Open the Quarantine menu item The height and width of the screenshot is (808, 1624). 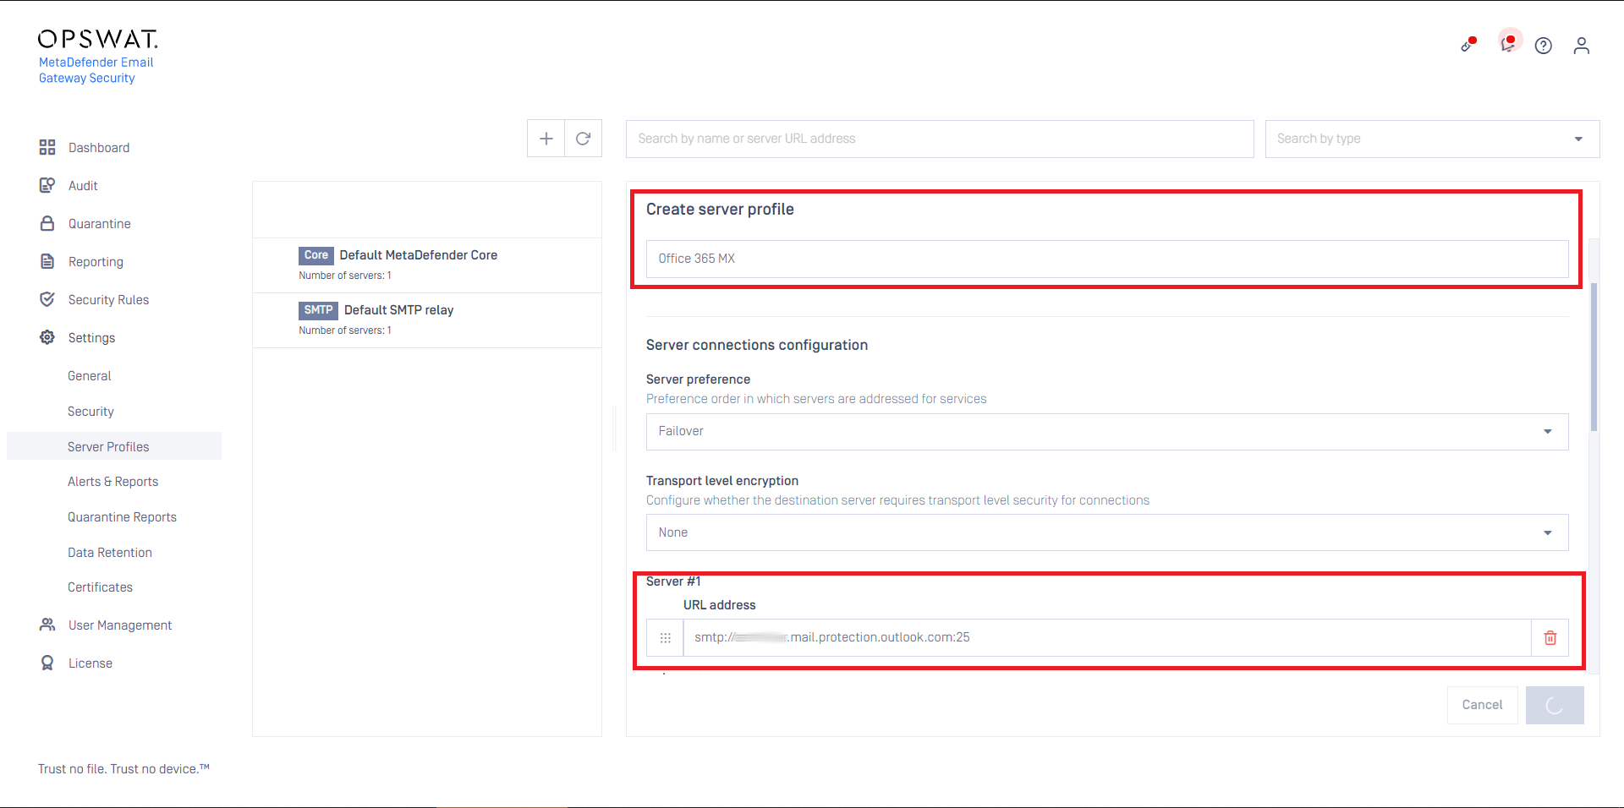pos(99,224)
